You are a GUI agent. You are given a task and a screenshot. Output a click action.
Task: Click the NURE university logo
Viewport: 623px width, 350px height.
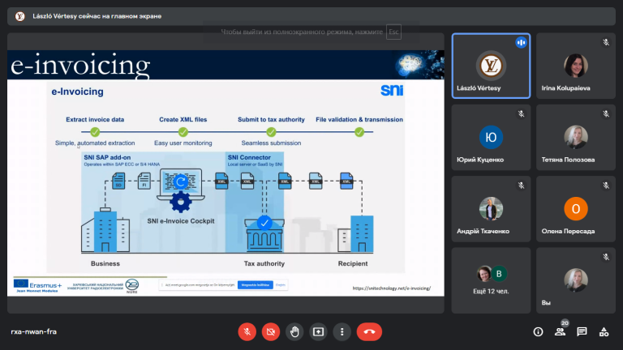pyautogui.click(x=132, y=286)
